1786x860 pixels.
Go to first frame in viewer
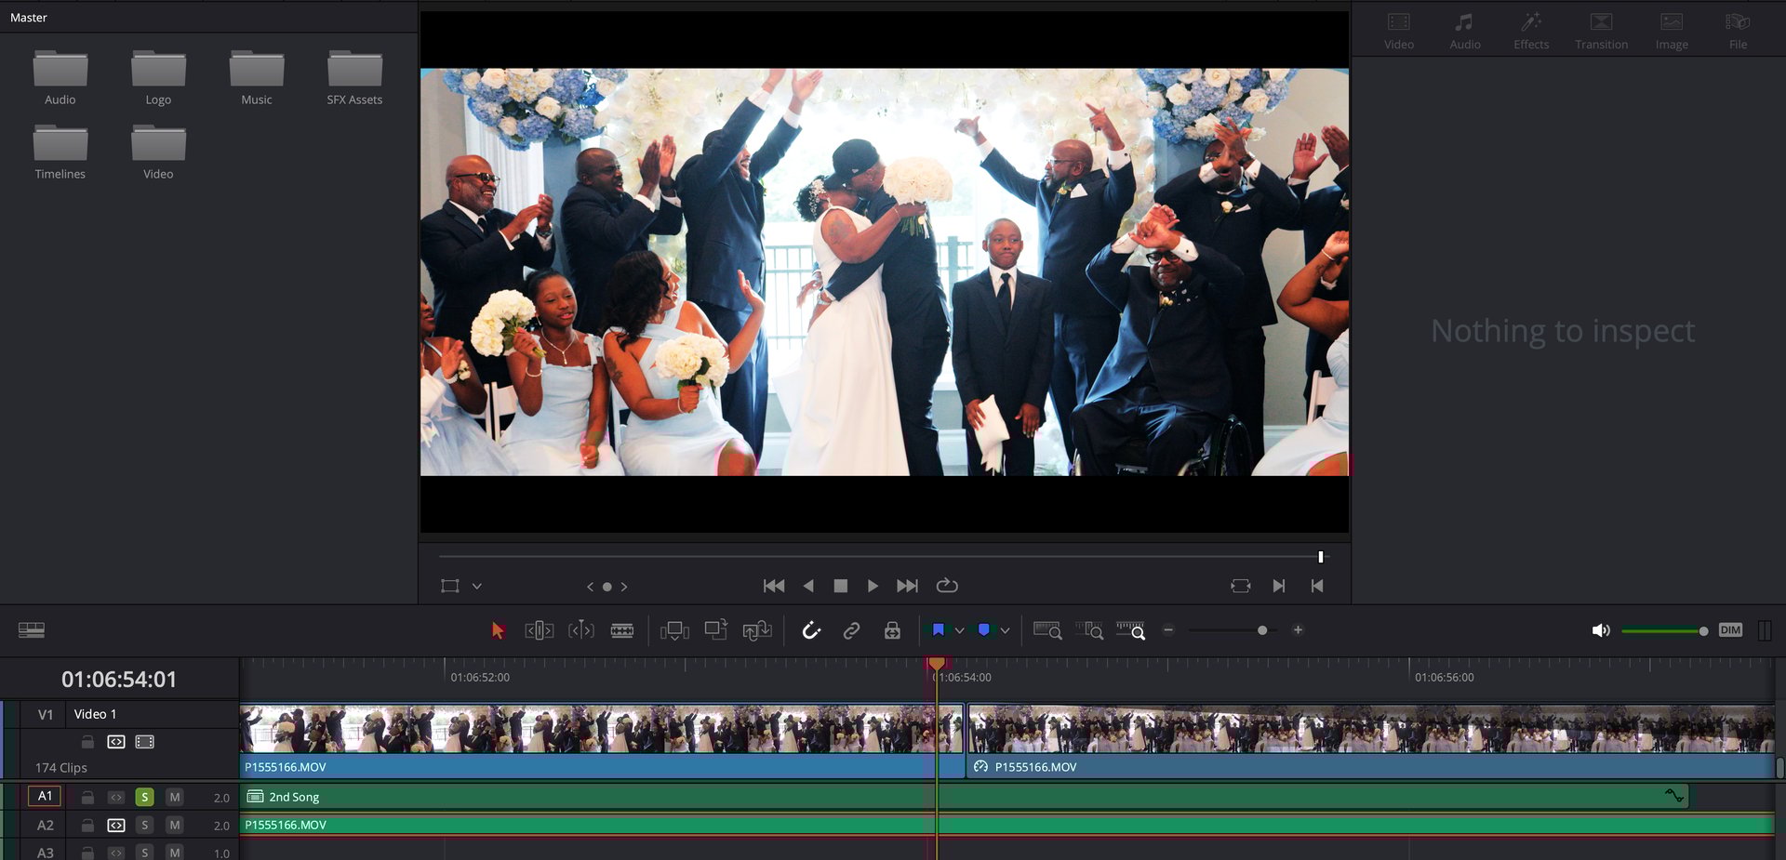pyautogui.click(x=773, y=586)
